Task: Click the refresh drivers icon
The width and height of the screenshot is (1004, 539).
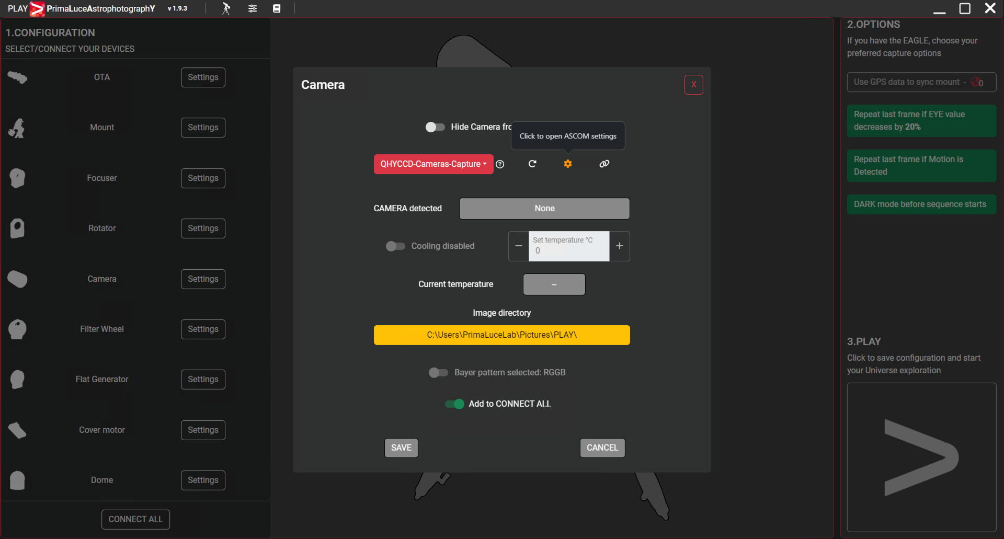Action: click(532, 164)
